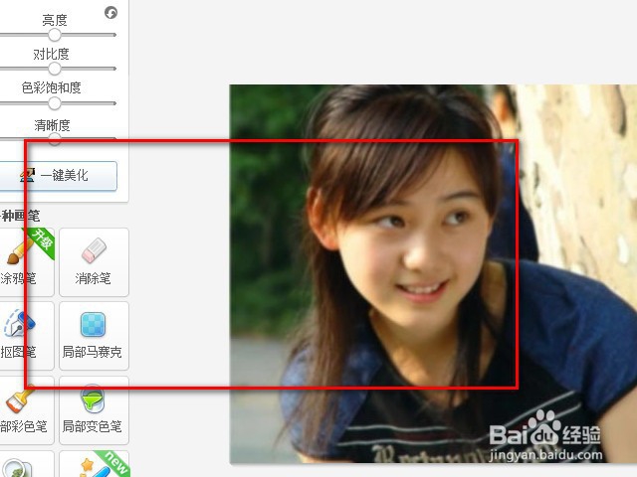The height and width of the screenshot is (477, 637).
Task: Click the photo on the editing canvas
Action: coord(433,274)
